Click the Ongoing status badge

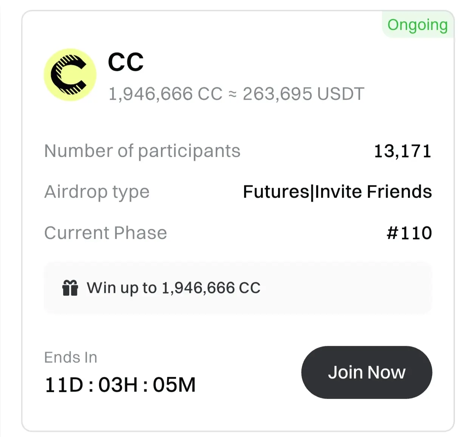click(417, 25)
